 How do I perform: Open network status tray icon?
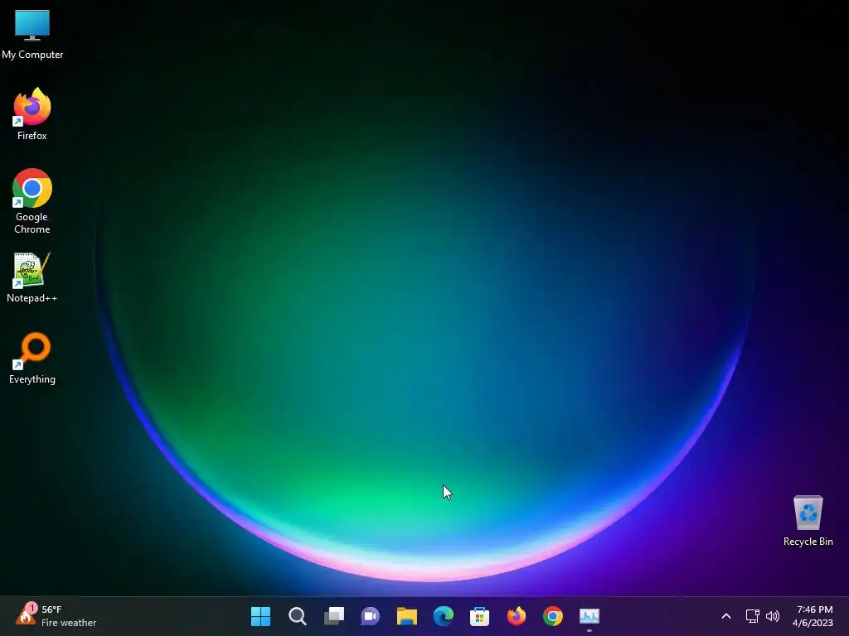(753, 616)
